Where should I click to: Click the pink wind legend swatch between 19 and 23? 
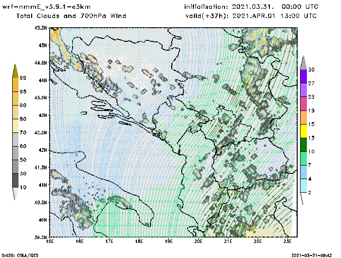[303, 104]
